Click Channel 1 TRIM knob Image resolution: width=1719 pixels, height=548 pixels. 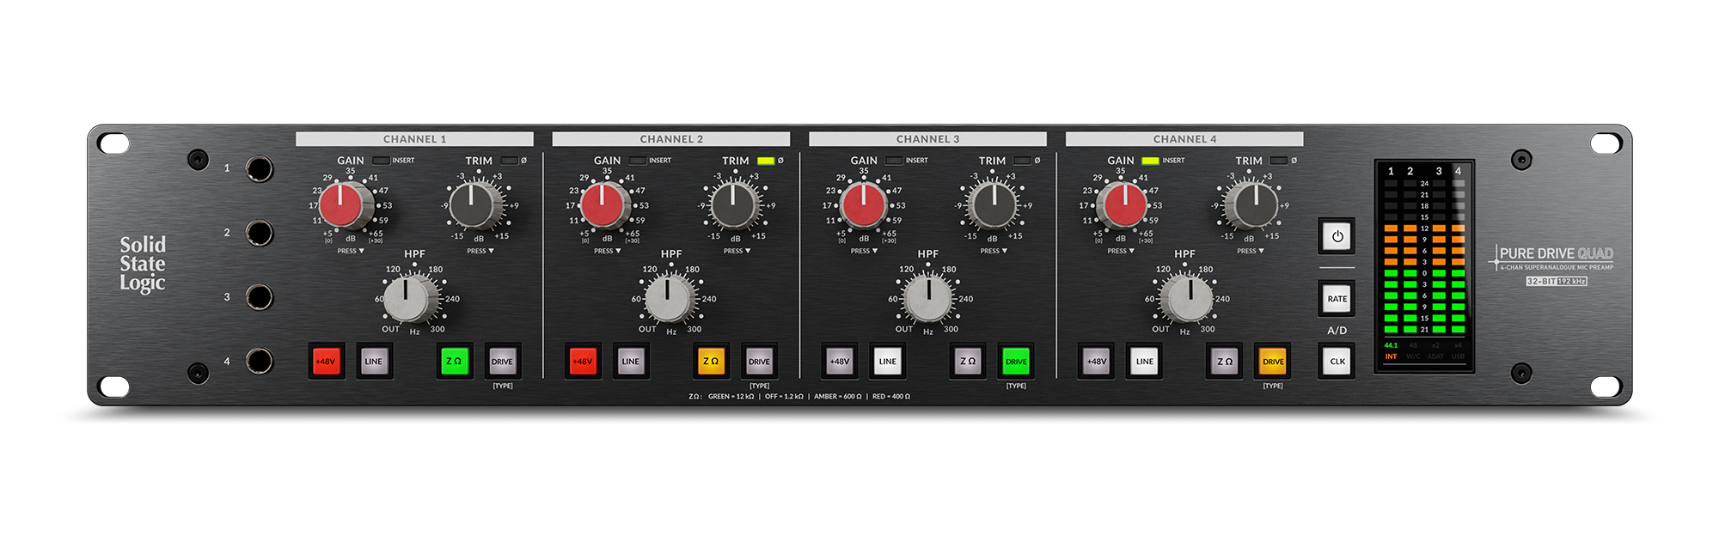[x=474, y=205]
